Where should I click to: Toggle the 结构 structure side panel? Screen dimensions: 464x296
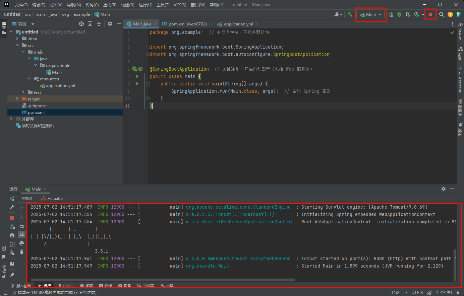[4, 272]
